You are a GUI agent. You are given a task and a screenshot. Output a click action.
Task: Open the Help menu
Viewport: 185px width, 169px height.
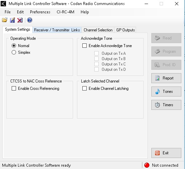tap(85, 12)
